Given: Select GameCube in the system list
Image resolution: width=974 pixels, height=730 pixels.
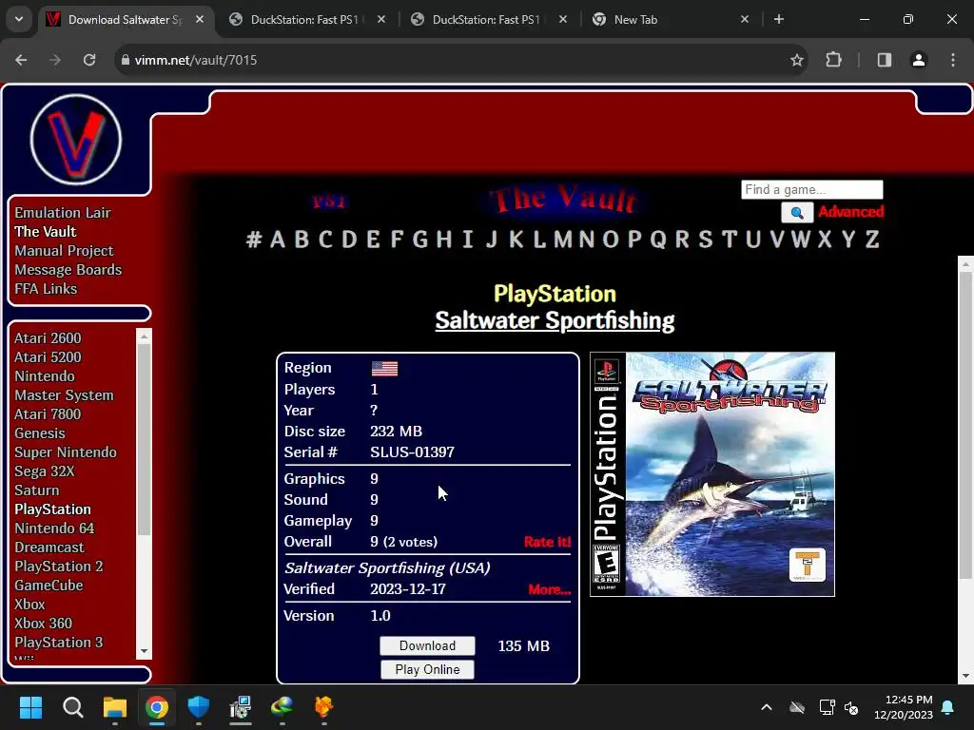Looking at the screenshot, I should 49,586.
